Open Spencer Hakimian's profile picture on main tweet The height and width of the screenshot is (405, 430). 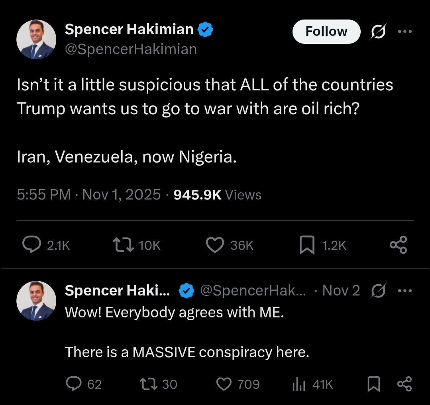pos(36,40)
